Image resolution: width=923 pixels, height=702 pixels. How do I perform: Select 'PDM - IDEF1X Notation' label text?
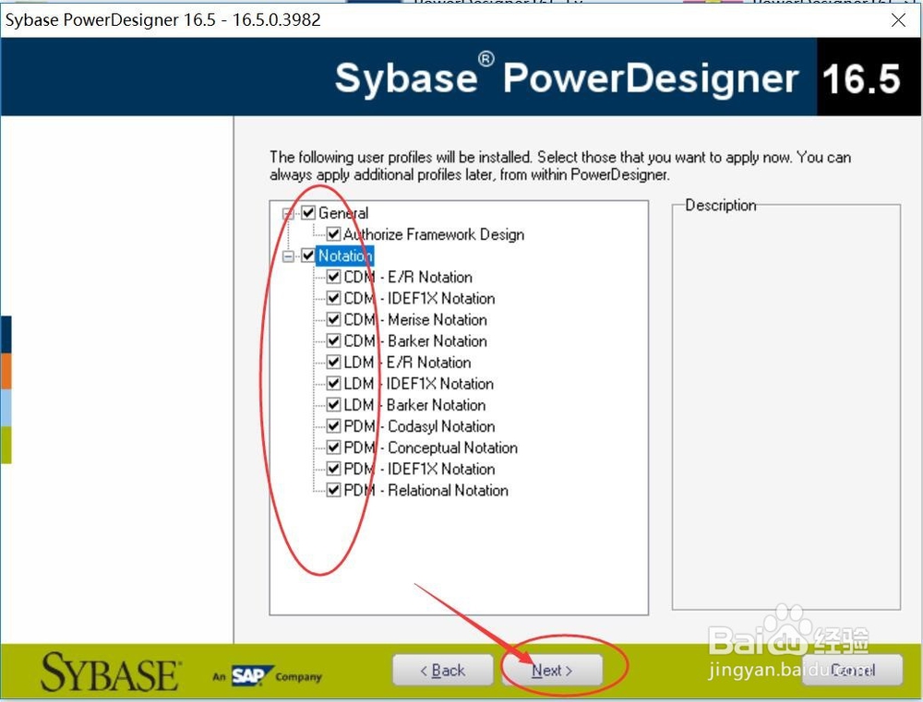click(419, 469)
